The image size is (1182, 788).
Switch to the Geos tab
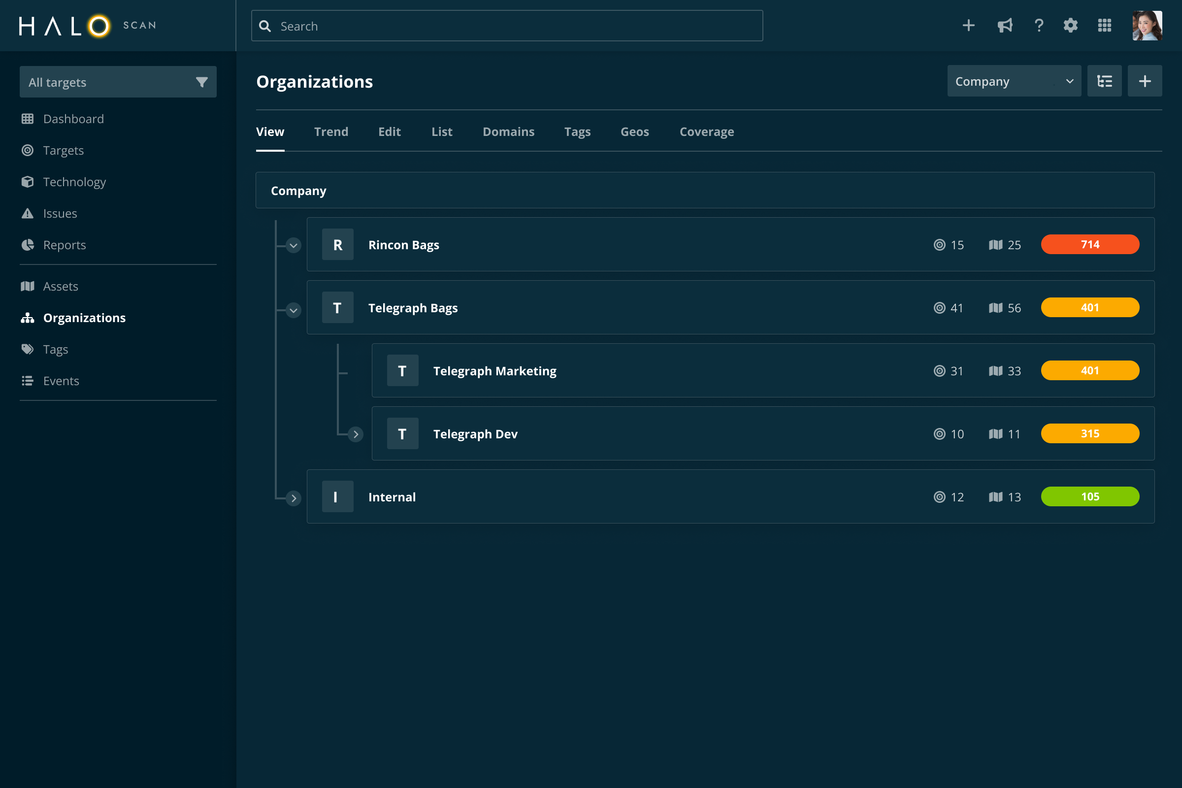(635, 131)
